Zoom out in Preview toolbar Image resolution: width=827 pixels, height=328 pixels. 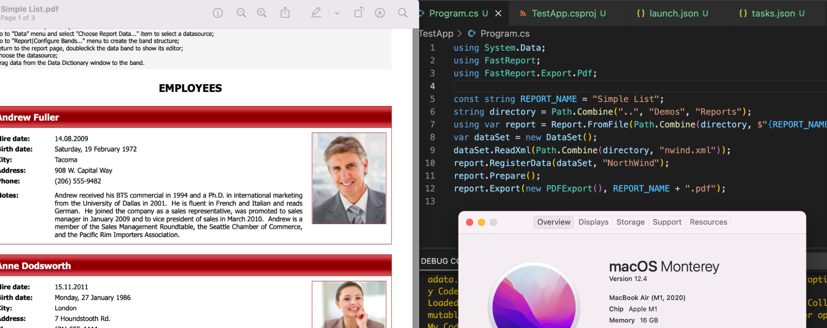[x=241, y=13]
